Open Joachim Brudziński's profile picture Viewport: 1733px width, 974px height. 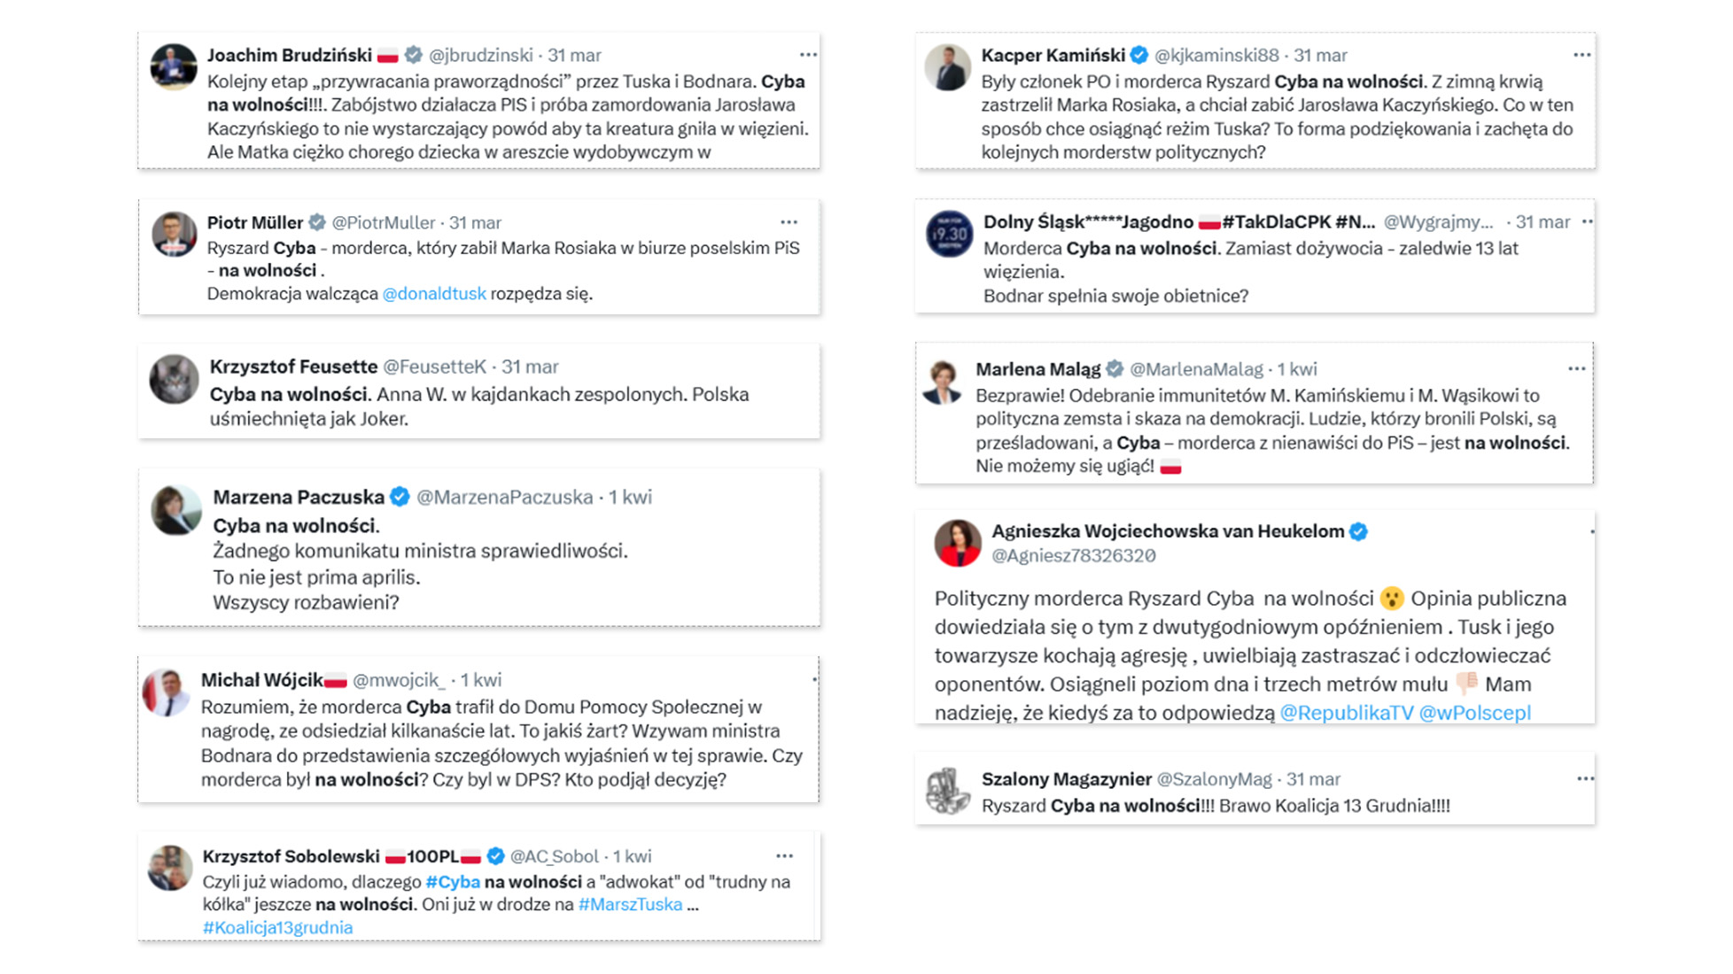174,65
